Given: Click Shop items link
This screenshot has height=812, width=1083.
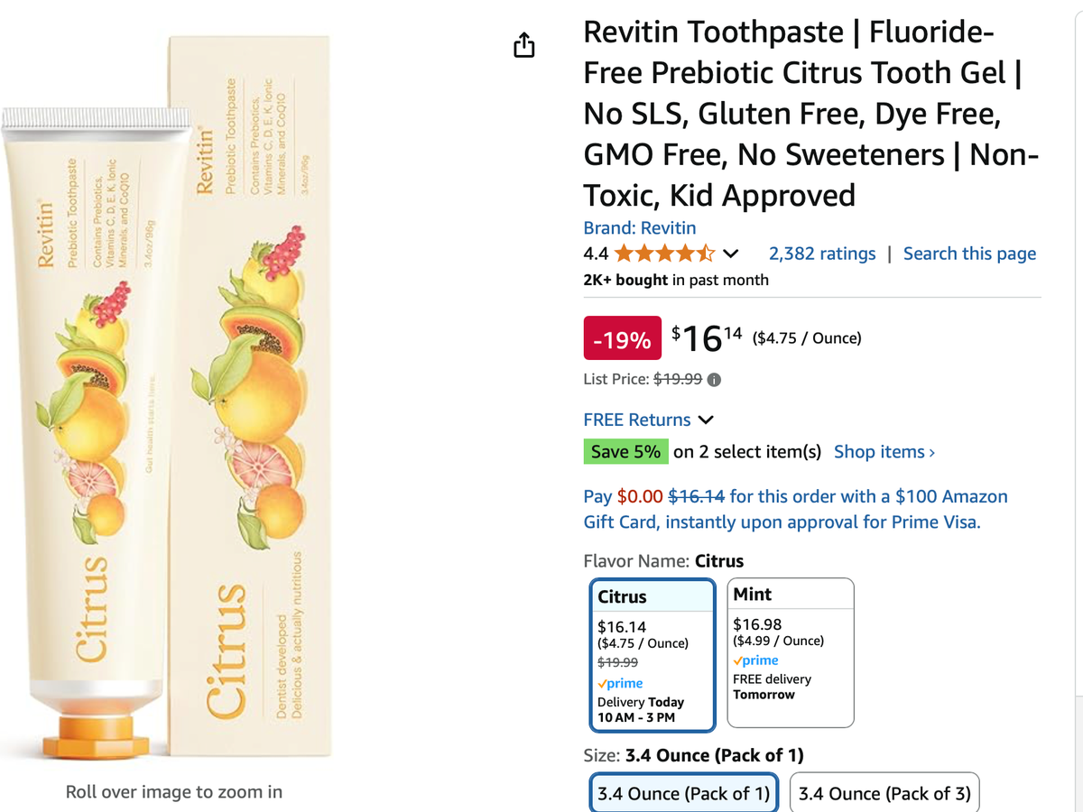Looking at the screenshot, I should pos(884,452).
